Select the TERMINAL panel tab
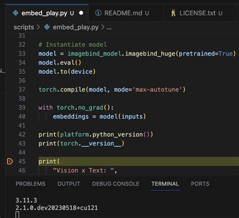 (165, 184)
